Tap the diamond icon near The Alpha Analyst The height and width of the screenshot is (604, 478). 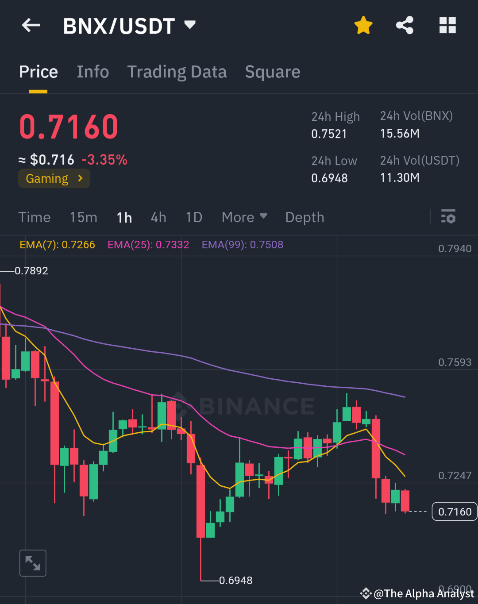366,593
